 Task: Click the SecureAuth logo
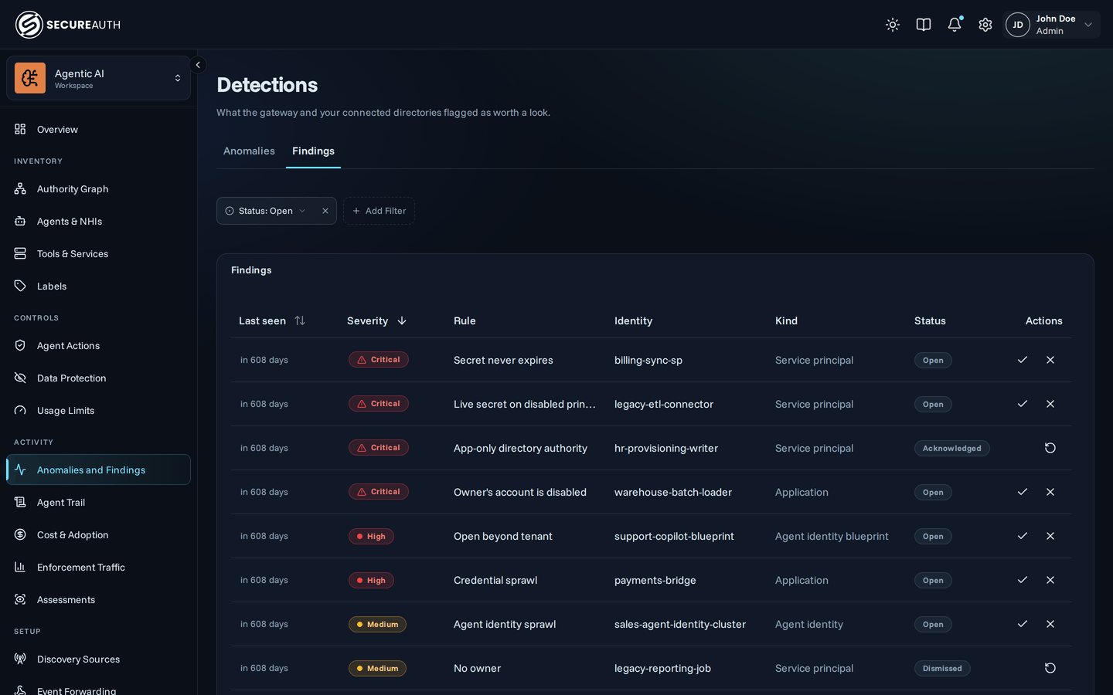click(x=68, y=25)
